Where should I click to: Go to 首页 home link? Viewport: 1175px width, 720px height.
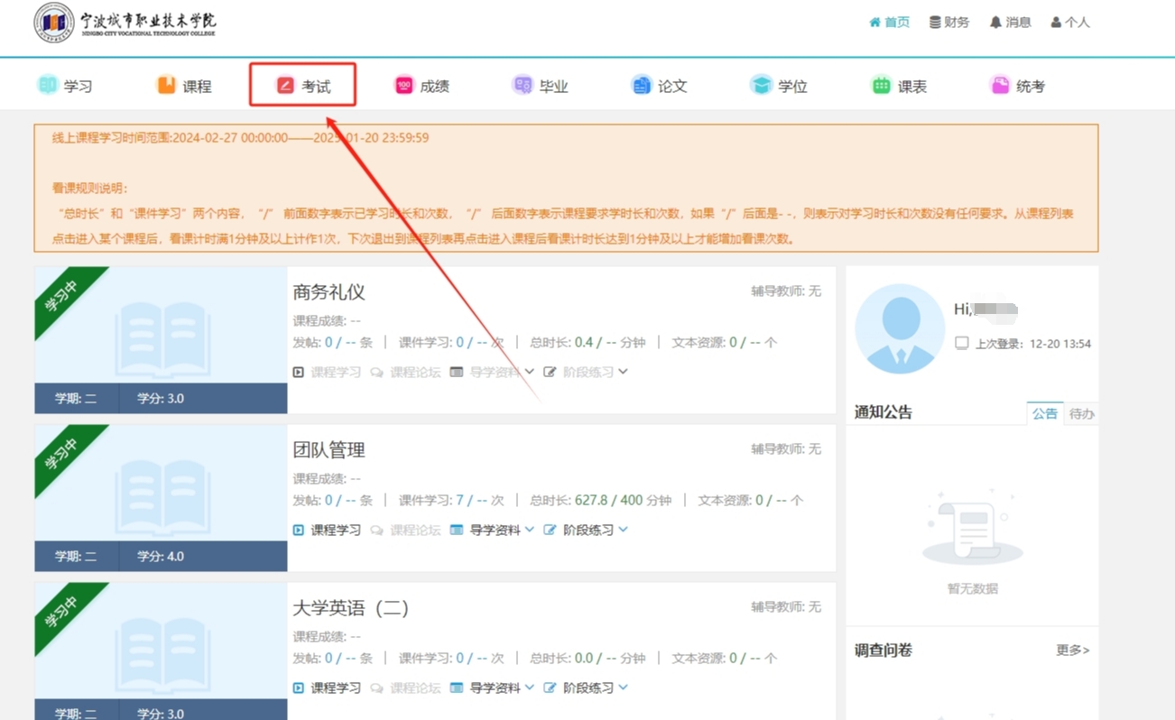pos(890,23)
